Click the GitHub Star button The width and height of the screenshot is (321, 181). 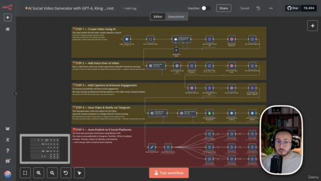pyautogui.click(x=293, y=8)
